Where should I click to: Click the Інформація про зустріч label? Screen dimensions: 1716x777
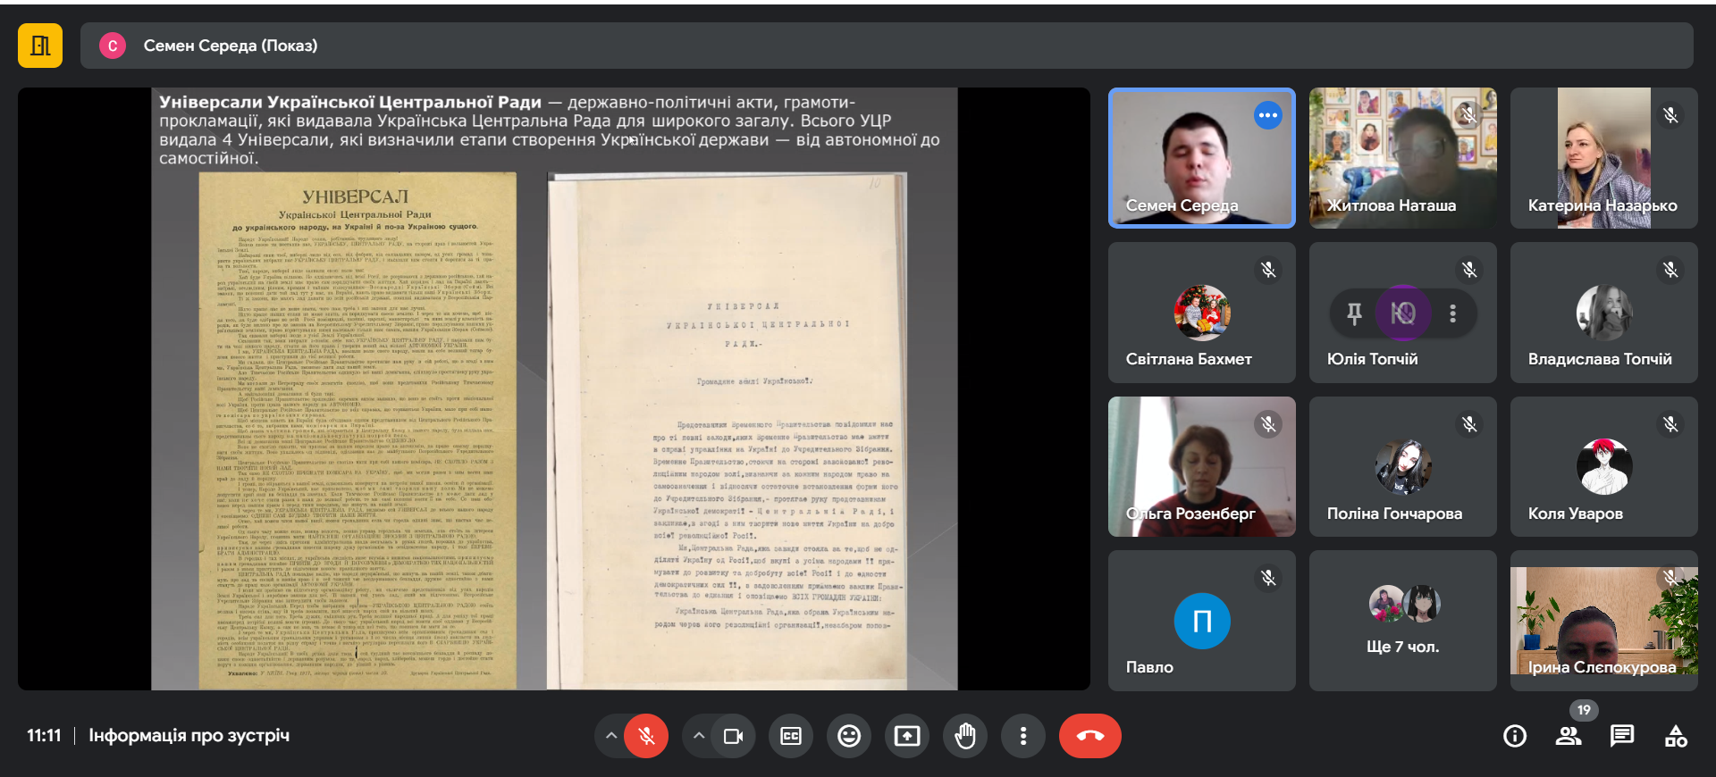coord(189,736)
